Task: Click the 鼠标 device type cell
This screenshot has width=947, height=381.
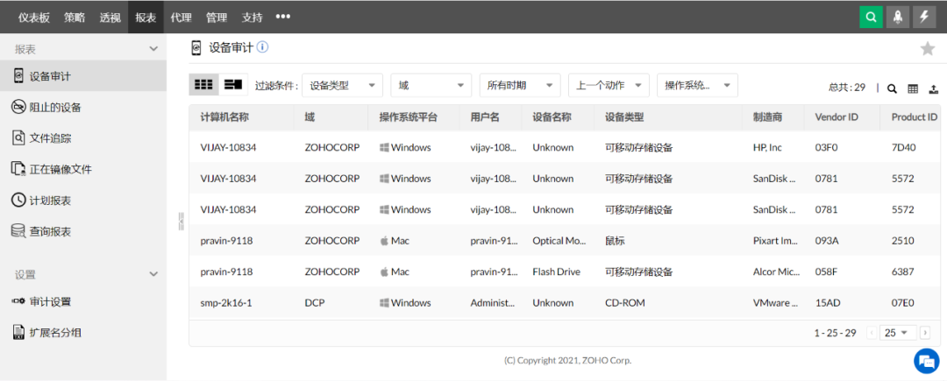Action: pos(615,241)
